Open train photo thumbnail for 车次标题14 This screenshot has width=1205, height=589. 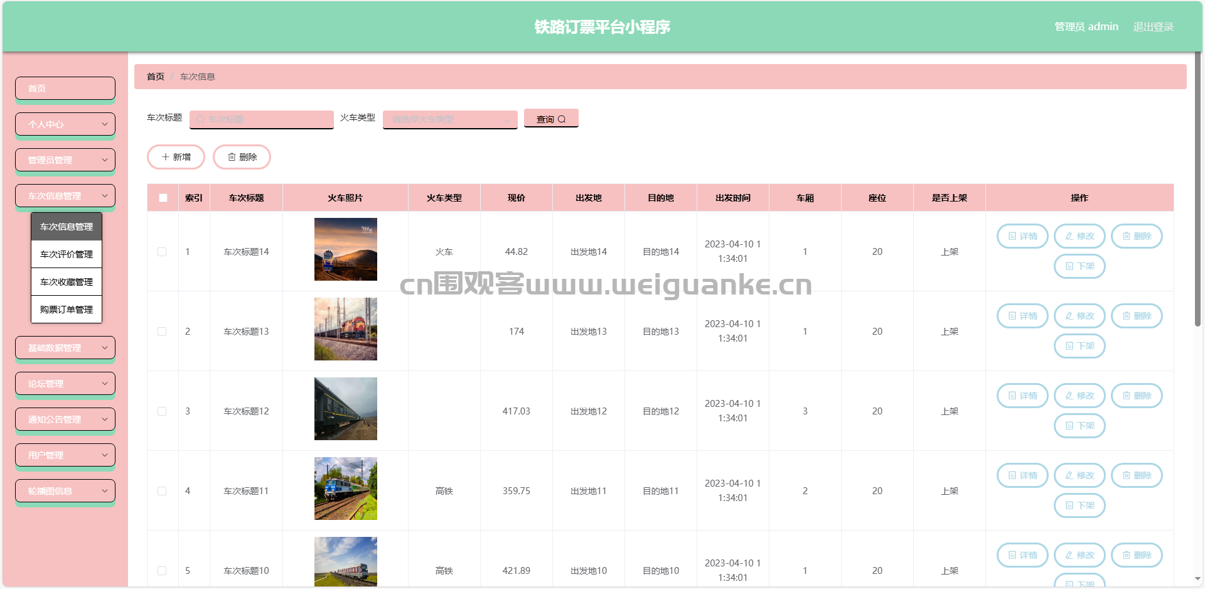pos(346,249)
